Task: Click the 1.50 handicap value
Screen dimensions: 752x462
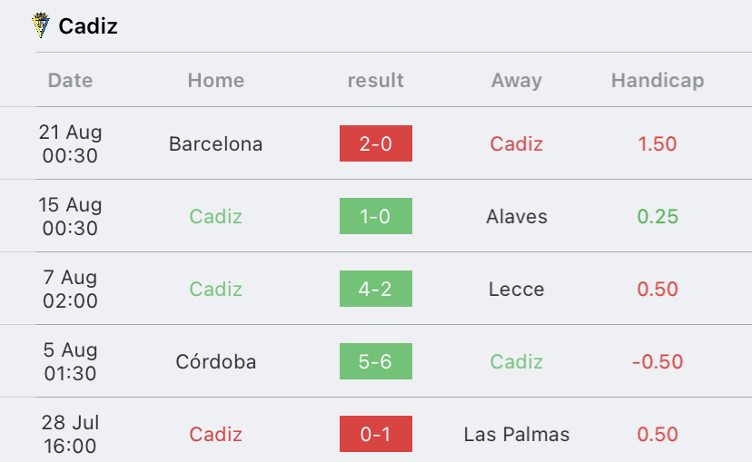Action: [x=658, y=143]
